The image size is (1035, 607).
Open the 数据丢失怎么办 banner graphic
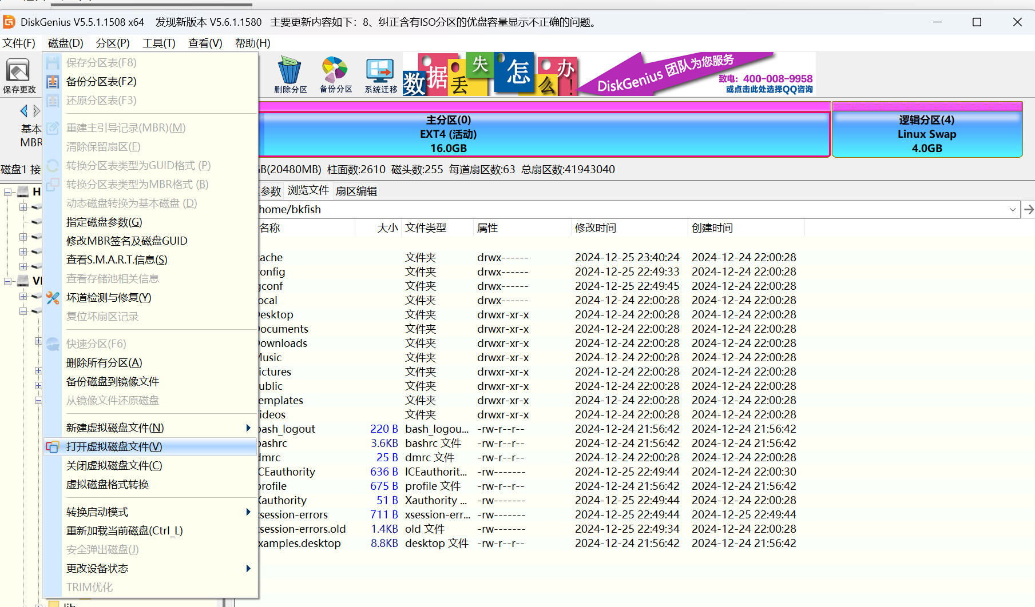pyautogui.click(x=491, y=74)
